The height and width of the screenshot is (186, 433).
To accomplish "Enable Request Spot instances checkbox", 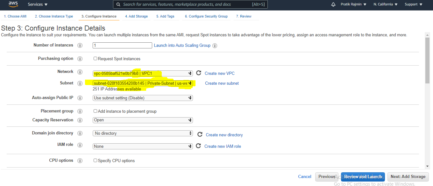I will click(x=95, y=59).
